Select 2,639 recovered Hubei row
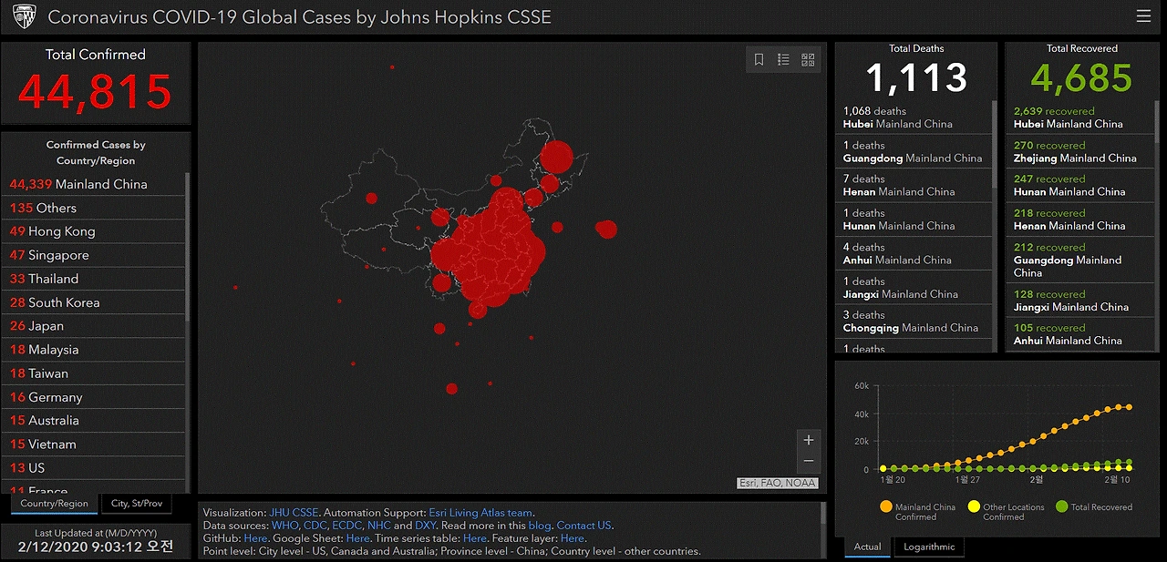1167x562 pixels. pos(1080,118)
